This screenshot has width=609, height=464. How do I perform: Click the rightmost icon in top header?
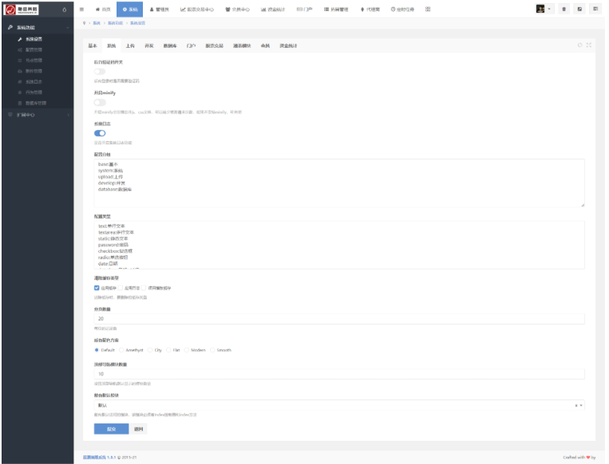595,9
